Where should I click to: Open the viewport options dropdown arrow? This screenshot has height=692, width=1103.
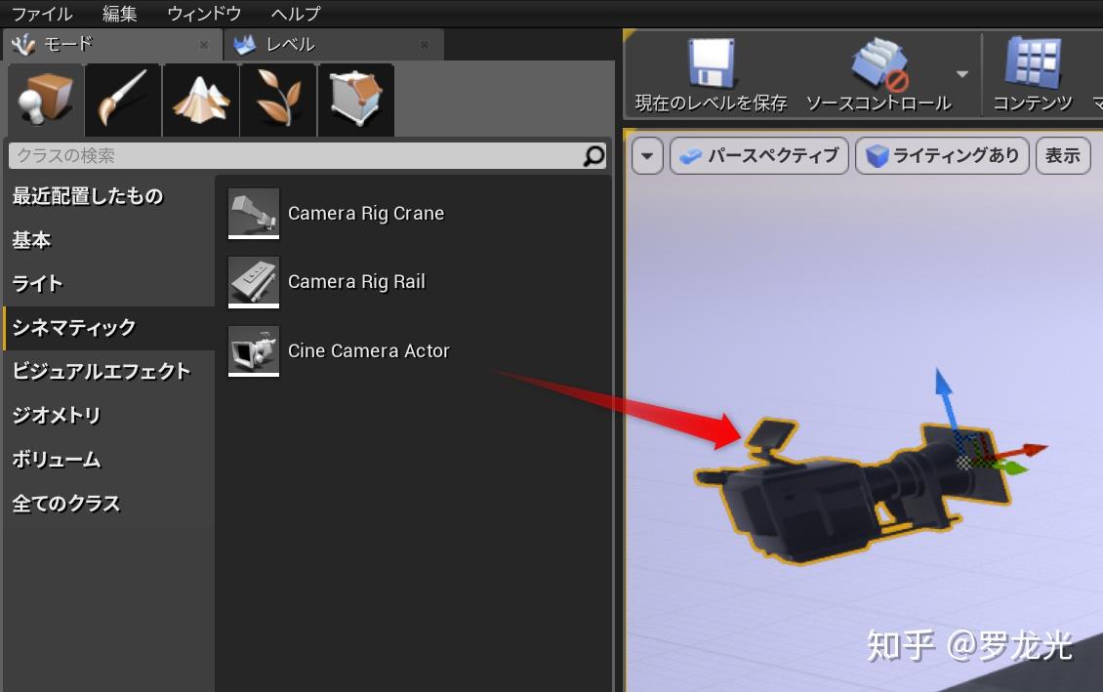click(646, 154)
